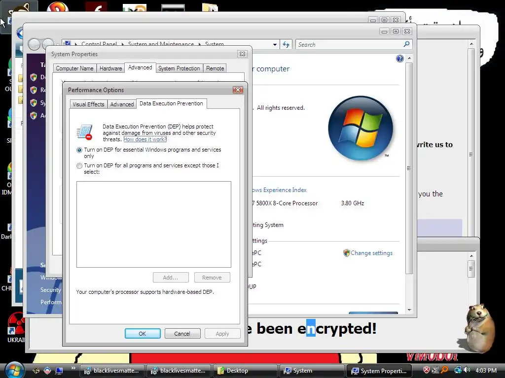Click the DEP chip icon
Image resolution: width=505 pixels, height=378 pixels.
click(x=84, y=132)
